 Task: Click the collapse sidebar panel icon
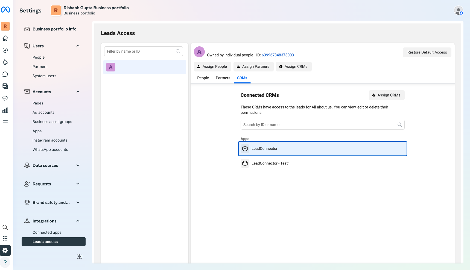[x=80, y=256]
